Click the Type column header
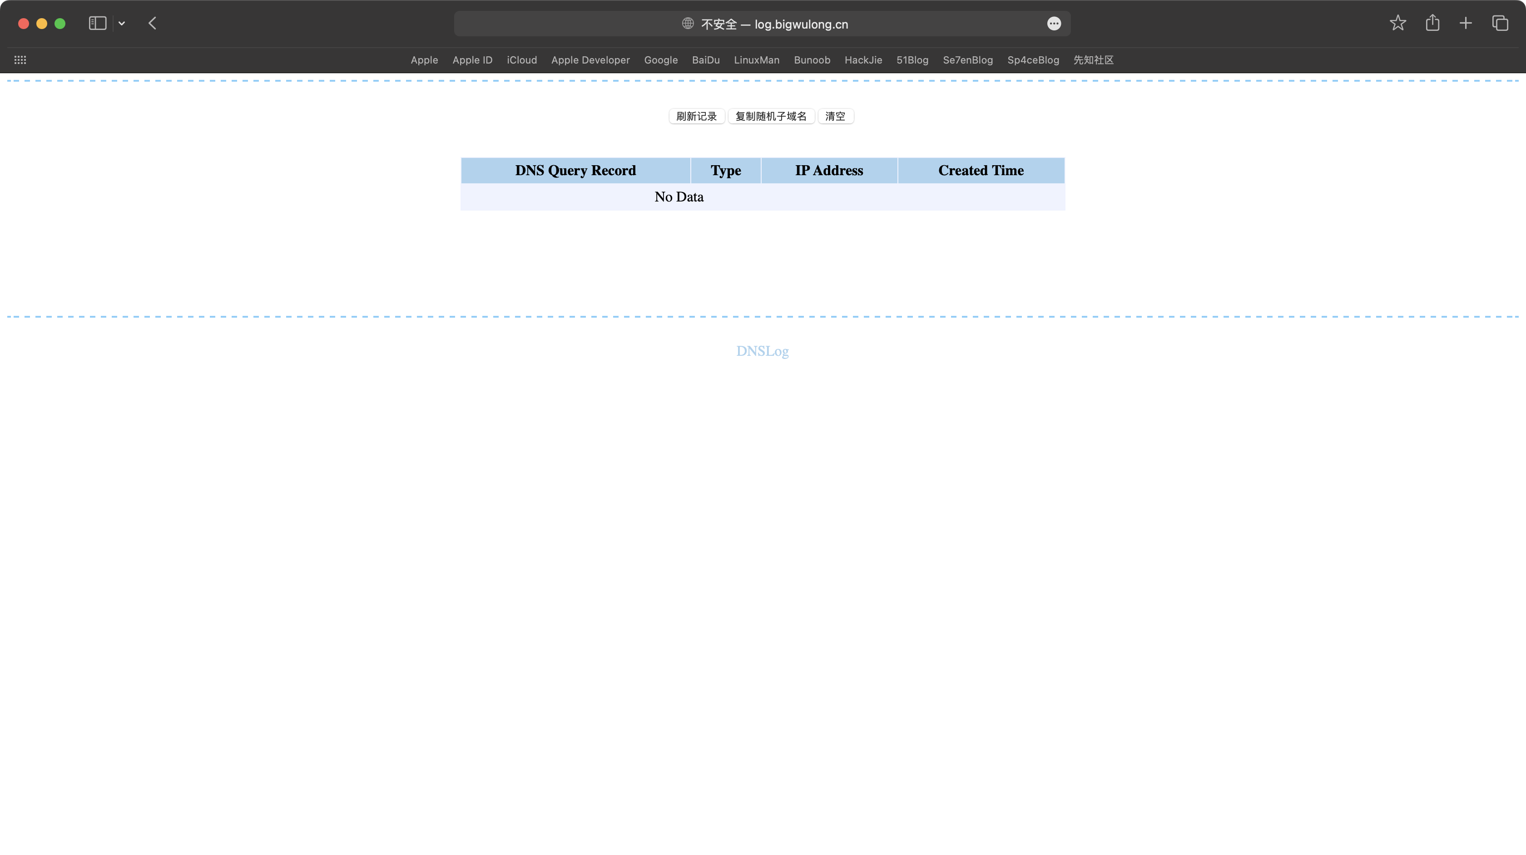 pos(725,171)
